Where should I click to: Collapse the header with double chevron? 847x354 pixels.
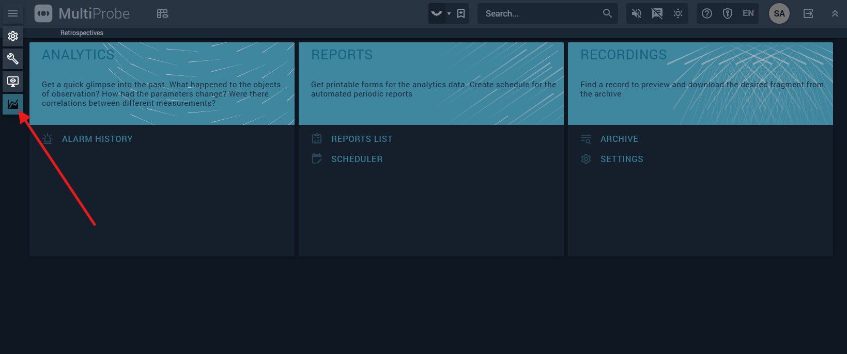(x=835, y=13)
